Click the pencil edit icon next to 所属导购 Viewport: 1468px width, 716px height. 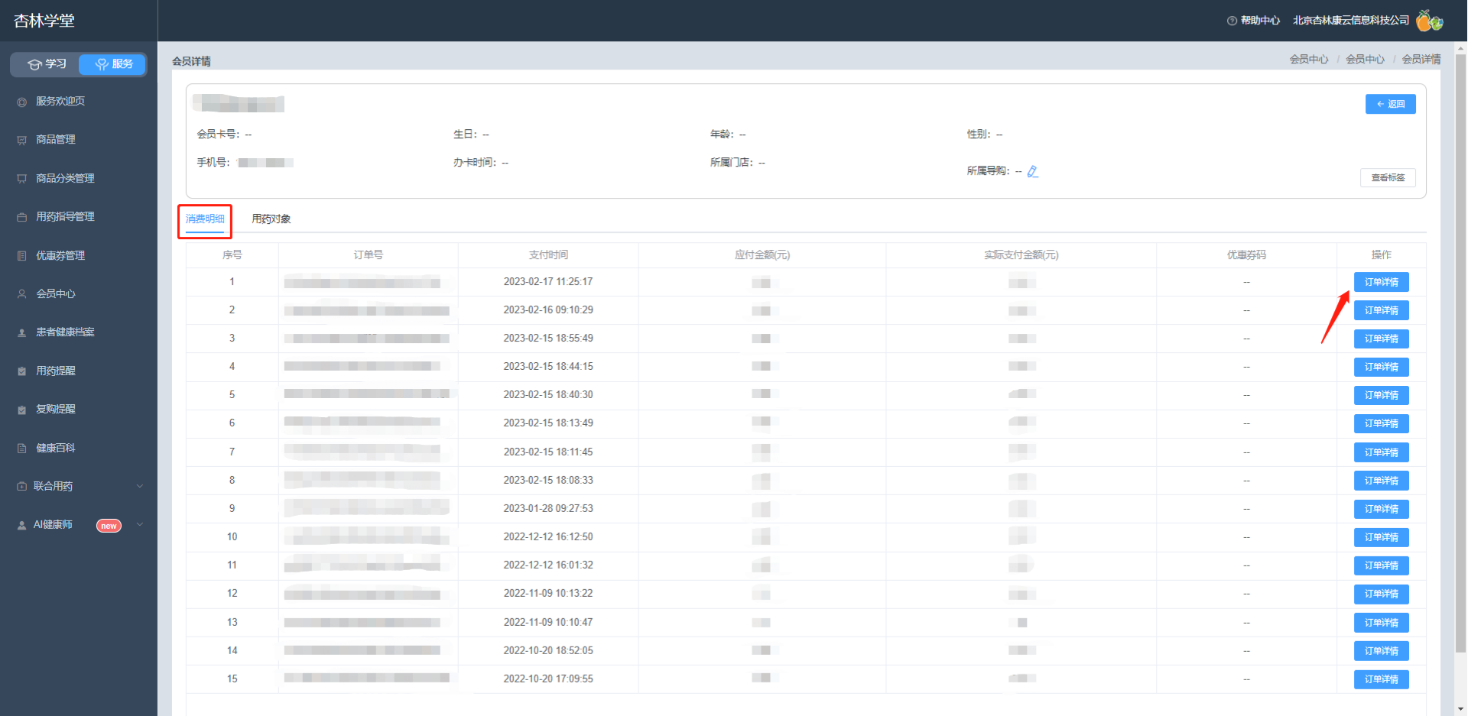[x=1033, y=171]
